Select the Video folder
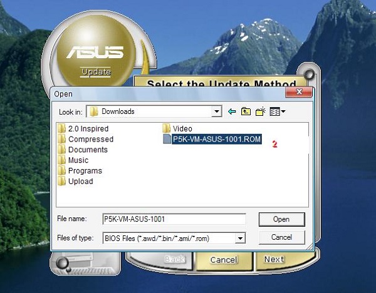Viewport: 376px width, 293px height. coord(177,128)
